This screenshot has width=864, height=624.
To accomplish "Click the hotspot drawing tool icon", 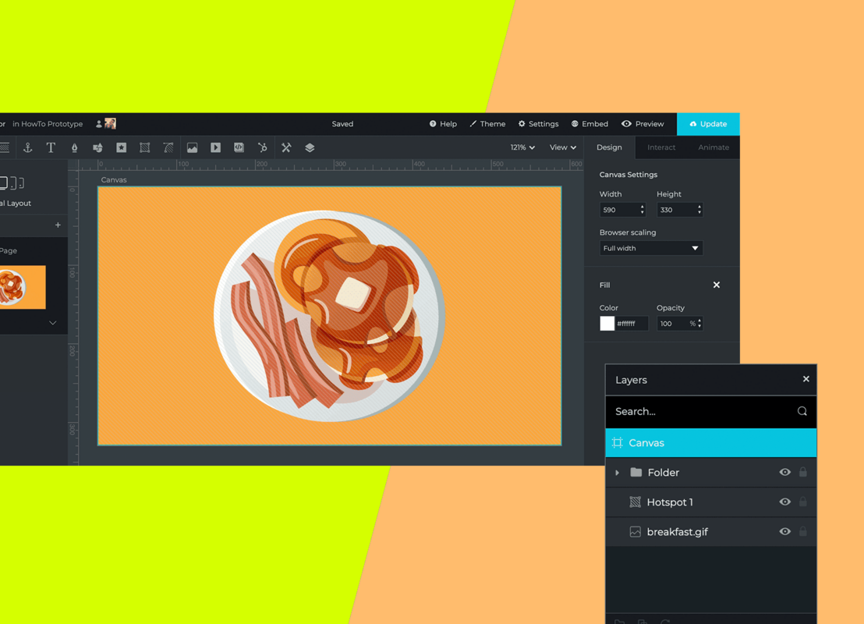I will click(x=144, y=147).
